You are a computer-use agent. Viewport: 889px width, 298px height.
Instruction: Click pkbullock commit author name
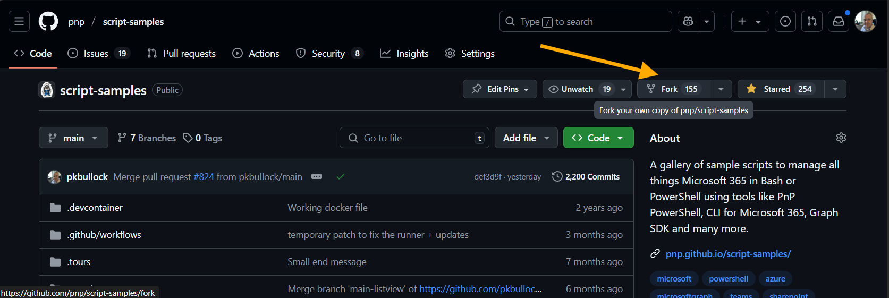[87, 177]
